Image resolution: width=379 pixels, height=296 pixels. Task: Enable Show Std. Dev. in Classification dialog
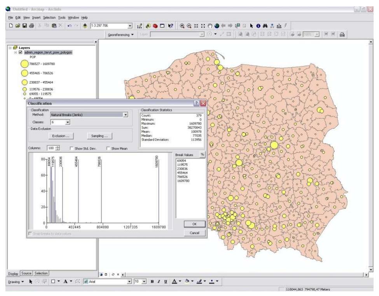(72, 148)
